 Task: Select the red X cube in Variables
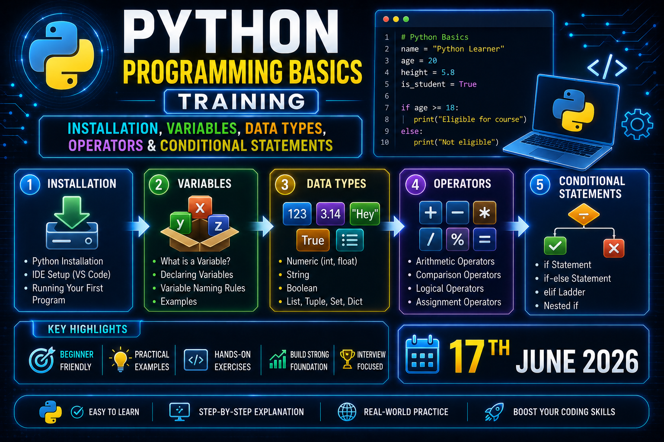[200, 208]
